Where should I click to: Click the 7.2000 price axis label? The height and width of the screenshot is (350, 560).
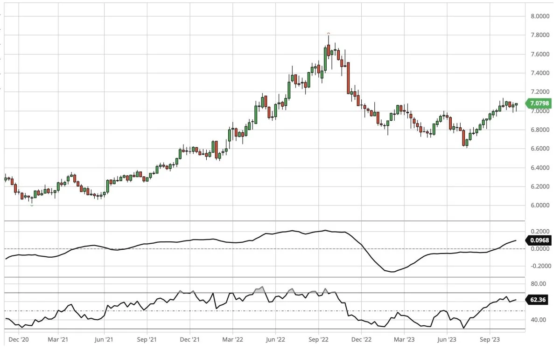(x=540, y=92)
